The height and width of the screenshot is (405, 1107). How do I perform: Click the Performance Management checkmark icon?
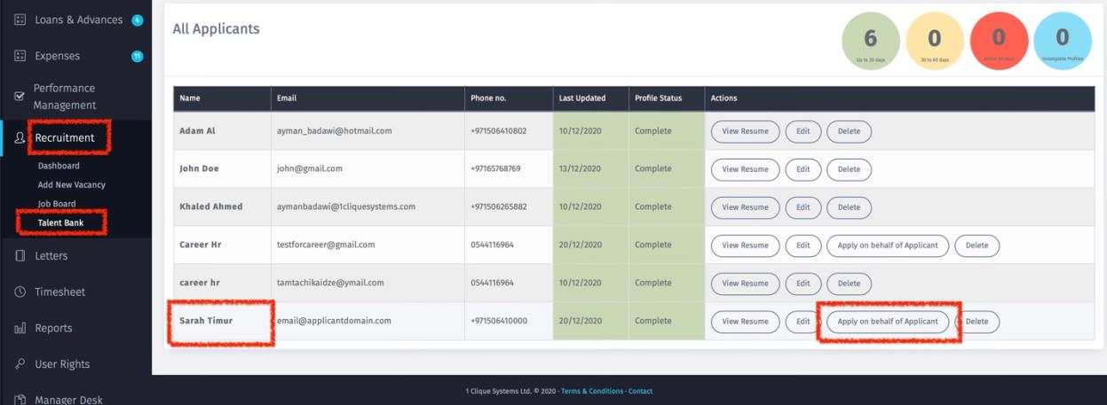click(x=20, y=97)
